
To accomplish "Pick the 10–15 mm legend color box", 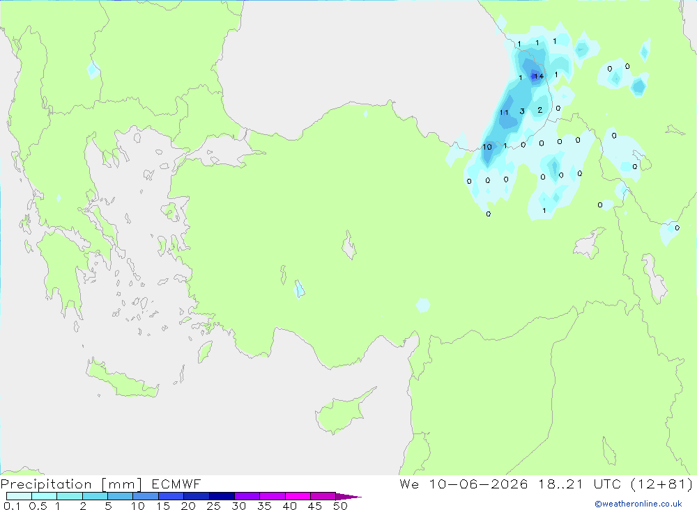I will 146,496.
